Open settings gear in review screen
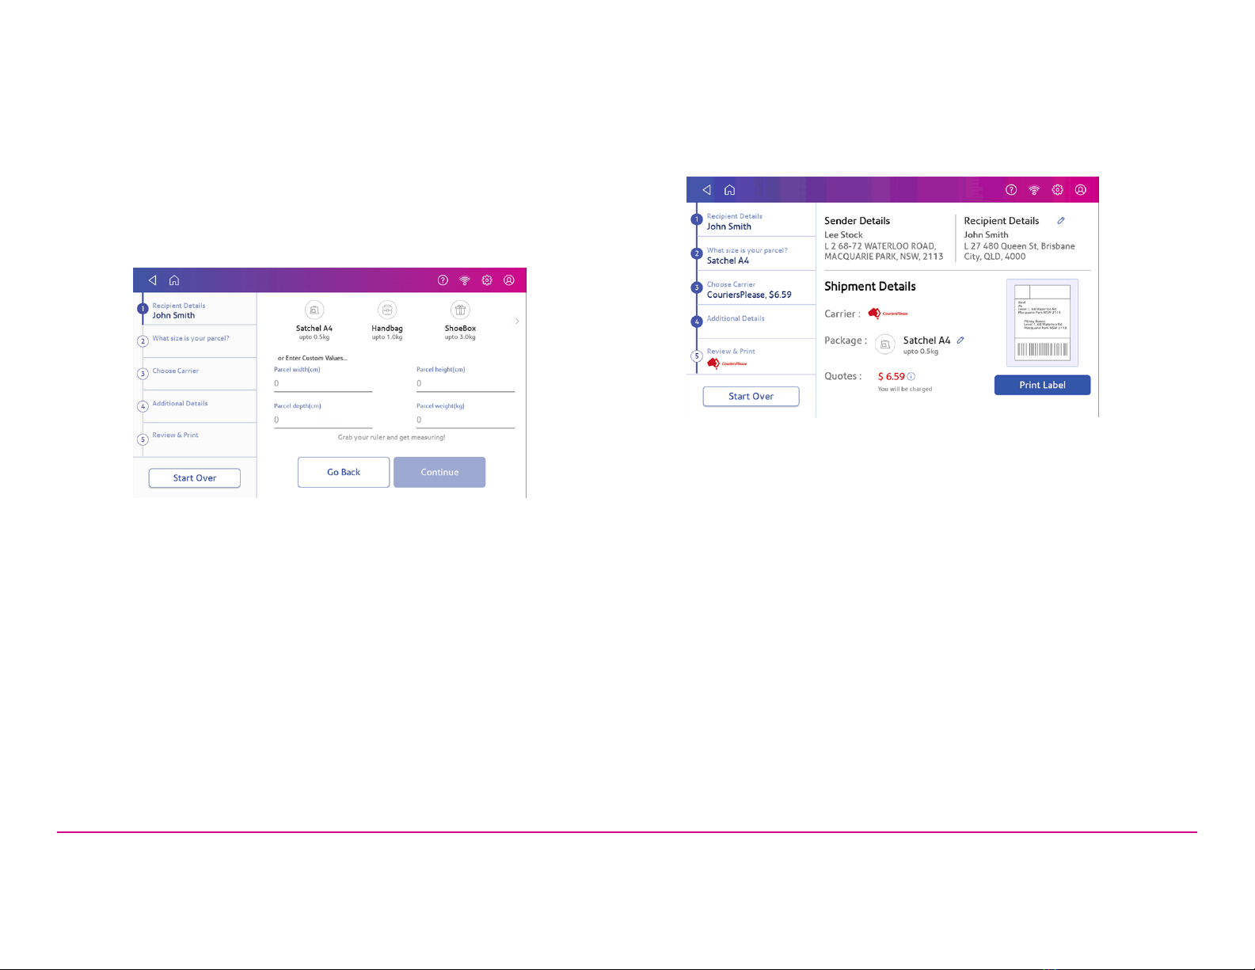Viewport: 1255px width, 970px height. point(1057,190)
